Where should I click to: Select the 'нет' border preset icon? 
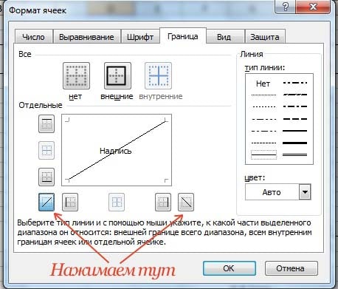pos(76,75)
